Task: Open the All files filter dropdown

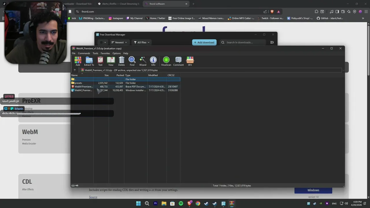Action: tap(142, 42)
